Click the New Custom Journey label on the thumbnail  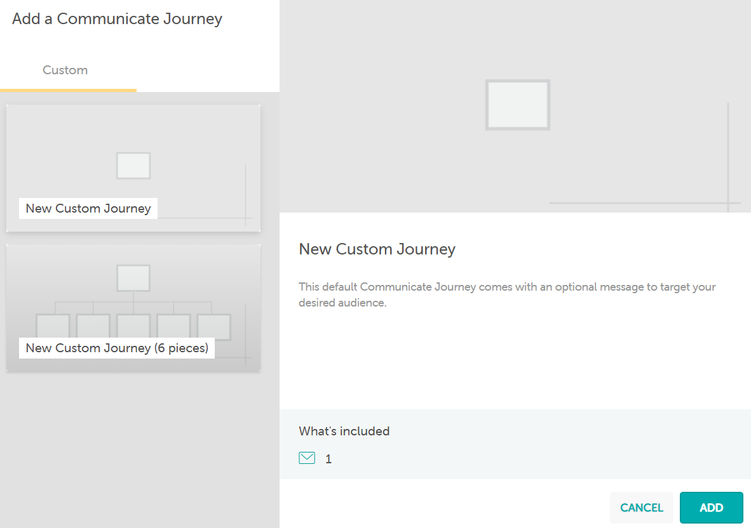tap(88, 208)
